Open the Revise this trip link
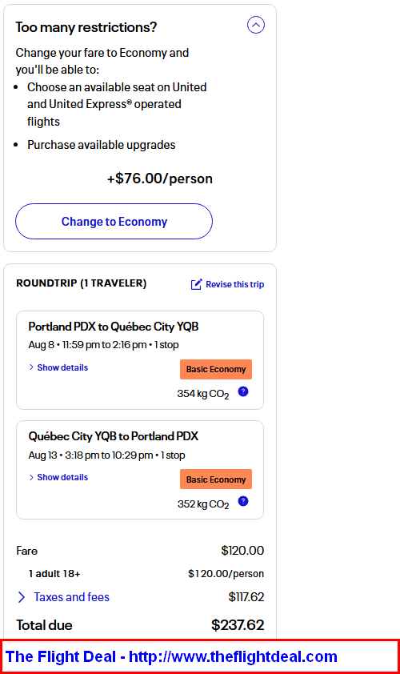Viewport: 400px width, 674px height. click(234, 284)
